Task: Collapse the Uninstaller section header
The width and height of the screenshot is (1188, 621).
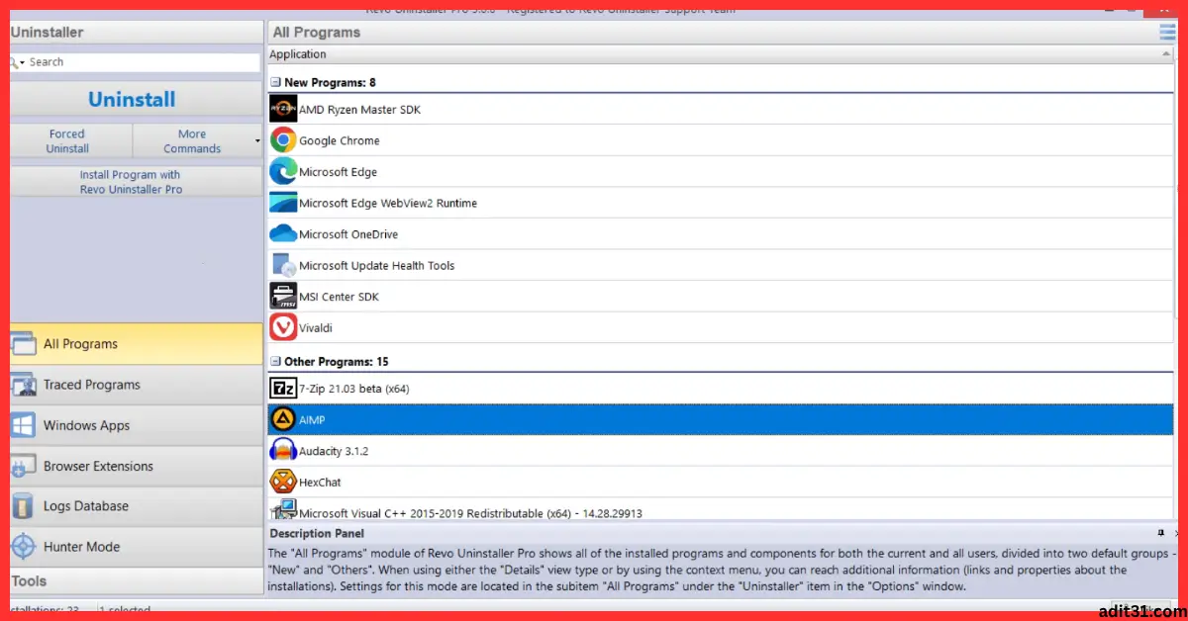Action: 136,32
